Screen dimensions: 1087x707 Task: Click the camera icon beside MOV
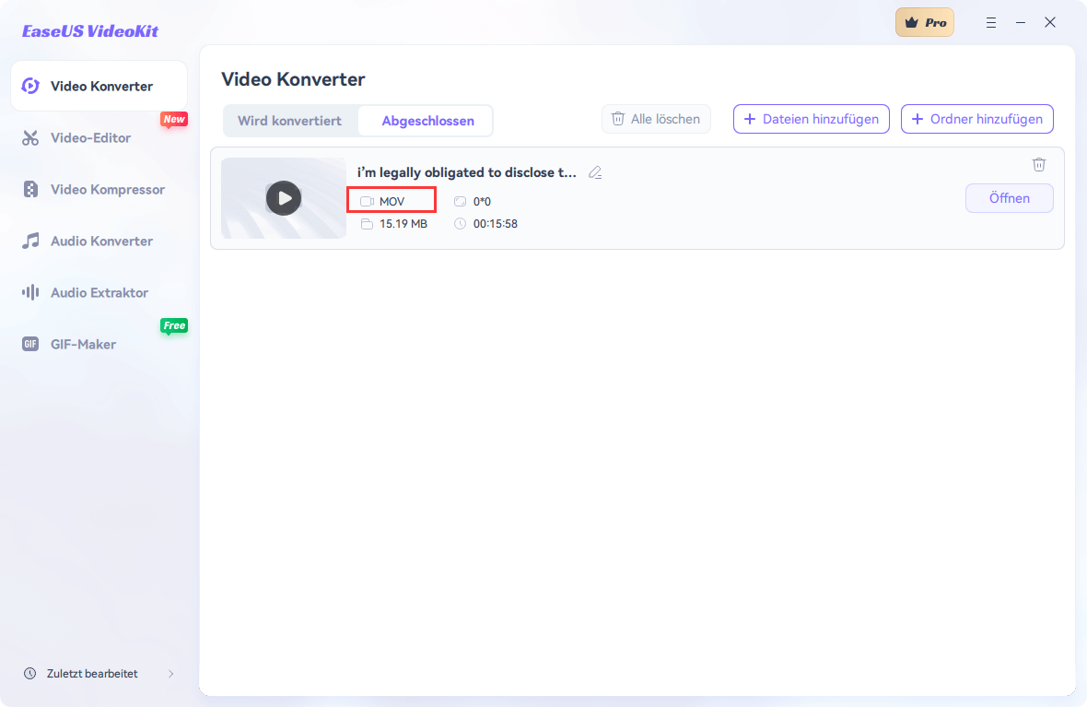tap(367, 202)
